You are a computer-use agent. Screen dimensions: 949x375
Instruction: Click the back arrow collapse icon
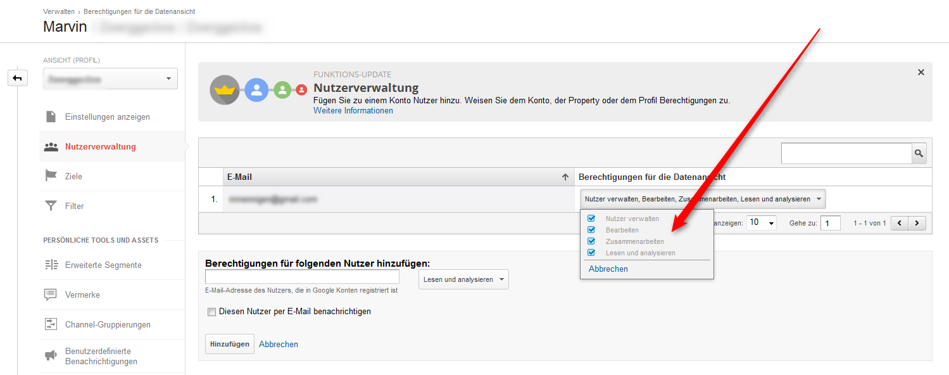coord(17,78)
